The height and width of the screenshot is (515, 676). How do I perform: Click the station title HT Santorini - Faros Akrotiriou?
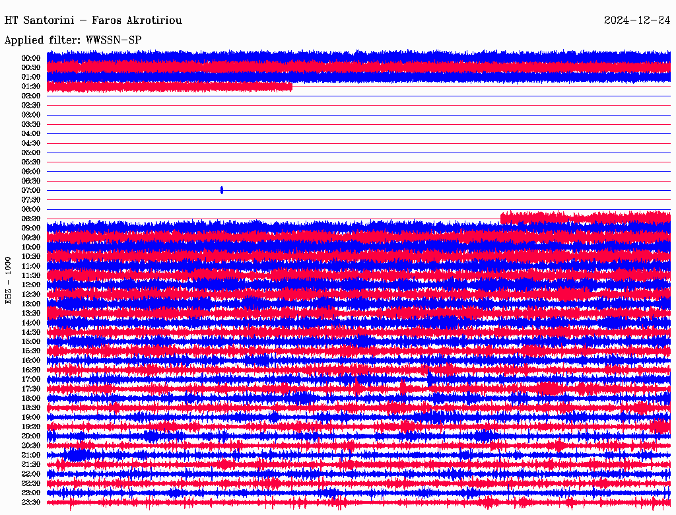tap(93, 20)
